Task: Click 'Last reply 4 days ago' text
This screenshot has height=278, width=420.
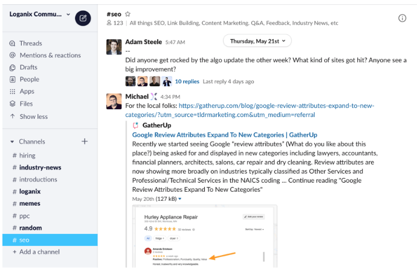Action: [228, 81]
